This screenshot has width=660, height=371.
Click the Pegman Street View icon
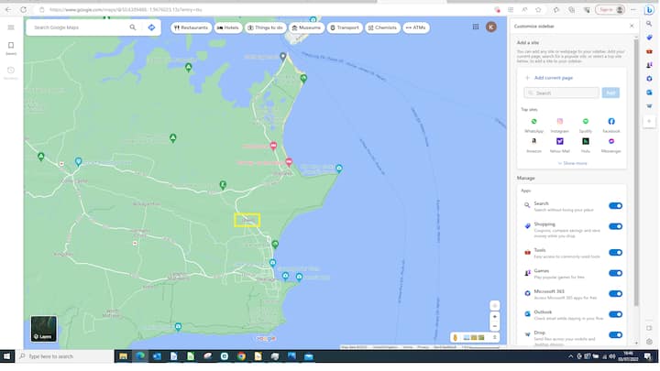coord(455,338)
